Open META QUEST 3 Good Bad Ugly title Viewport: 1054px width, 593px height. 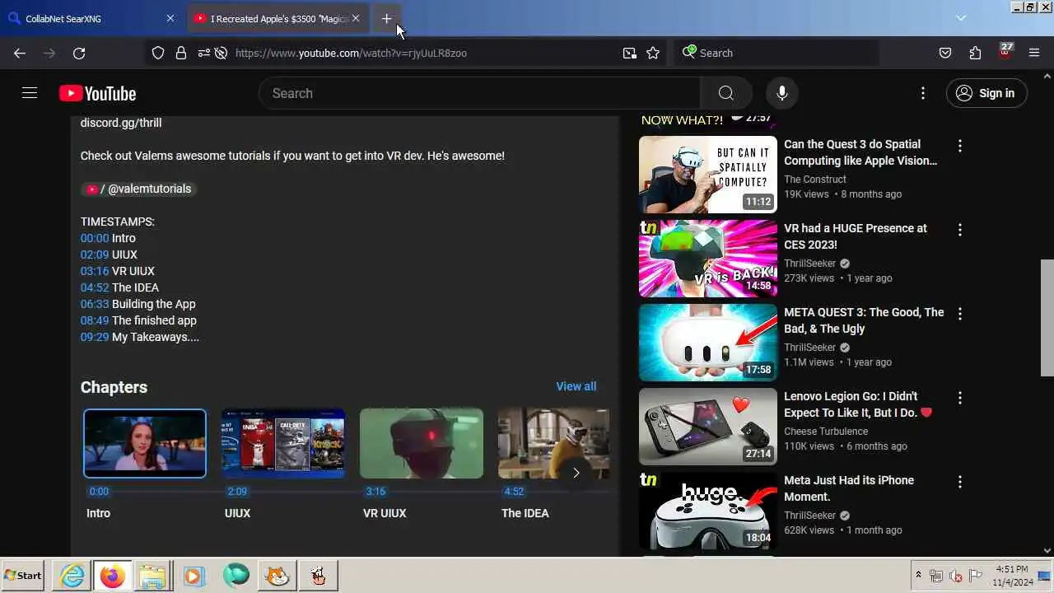tap(864, 320)
